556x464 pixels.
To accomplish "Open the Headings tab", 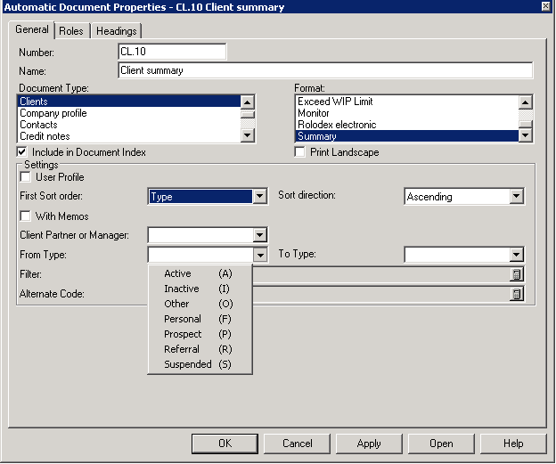I will click(x=116, y=31).
